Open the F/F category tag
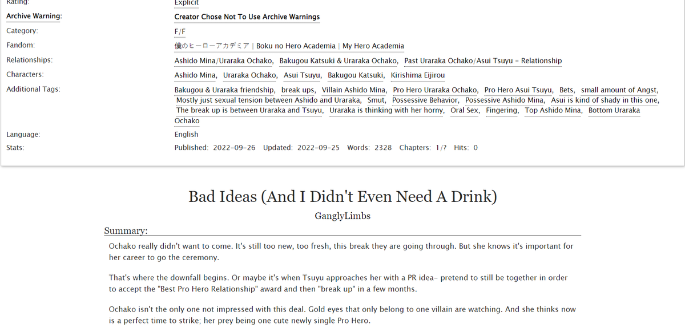 tap(180, 31)
